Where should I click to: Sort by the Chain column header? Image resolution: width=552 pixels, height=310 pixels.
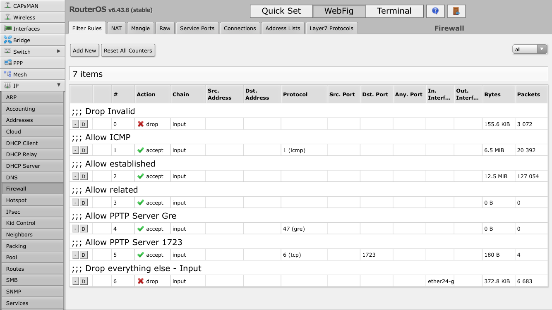point(188,94)
